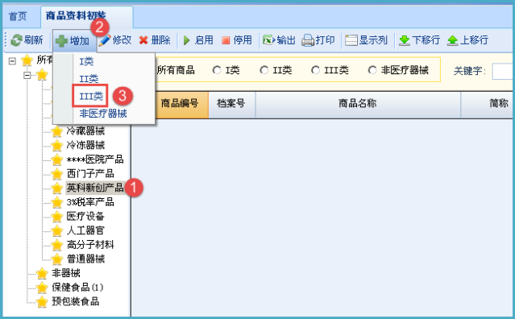
Task: Click the 上移行 move up arrow
Action: [x=453, y=40]
